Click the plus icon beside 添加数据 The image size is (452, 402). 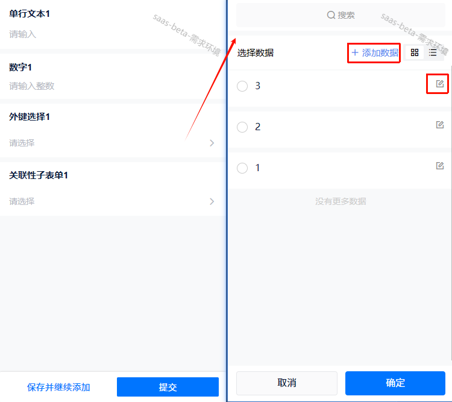tap(355, 53)
